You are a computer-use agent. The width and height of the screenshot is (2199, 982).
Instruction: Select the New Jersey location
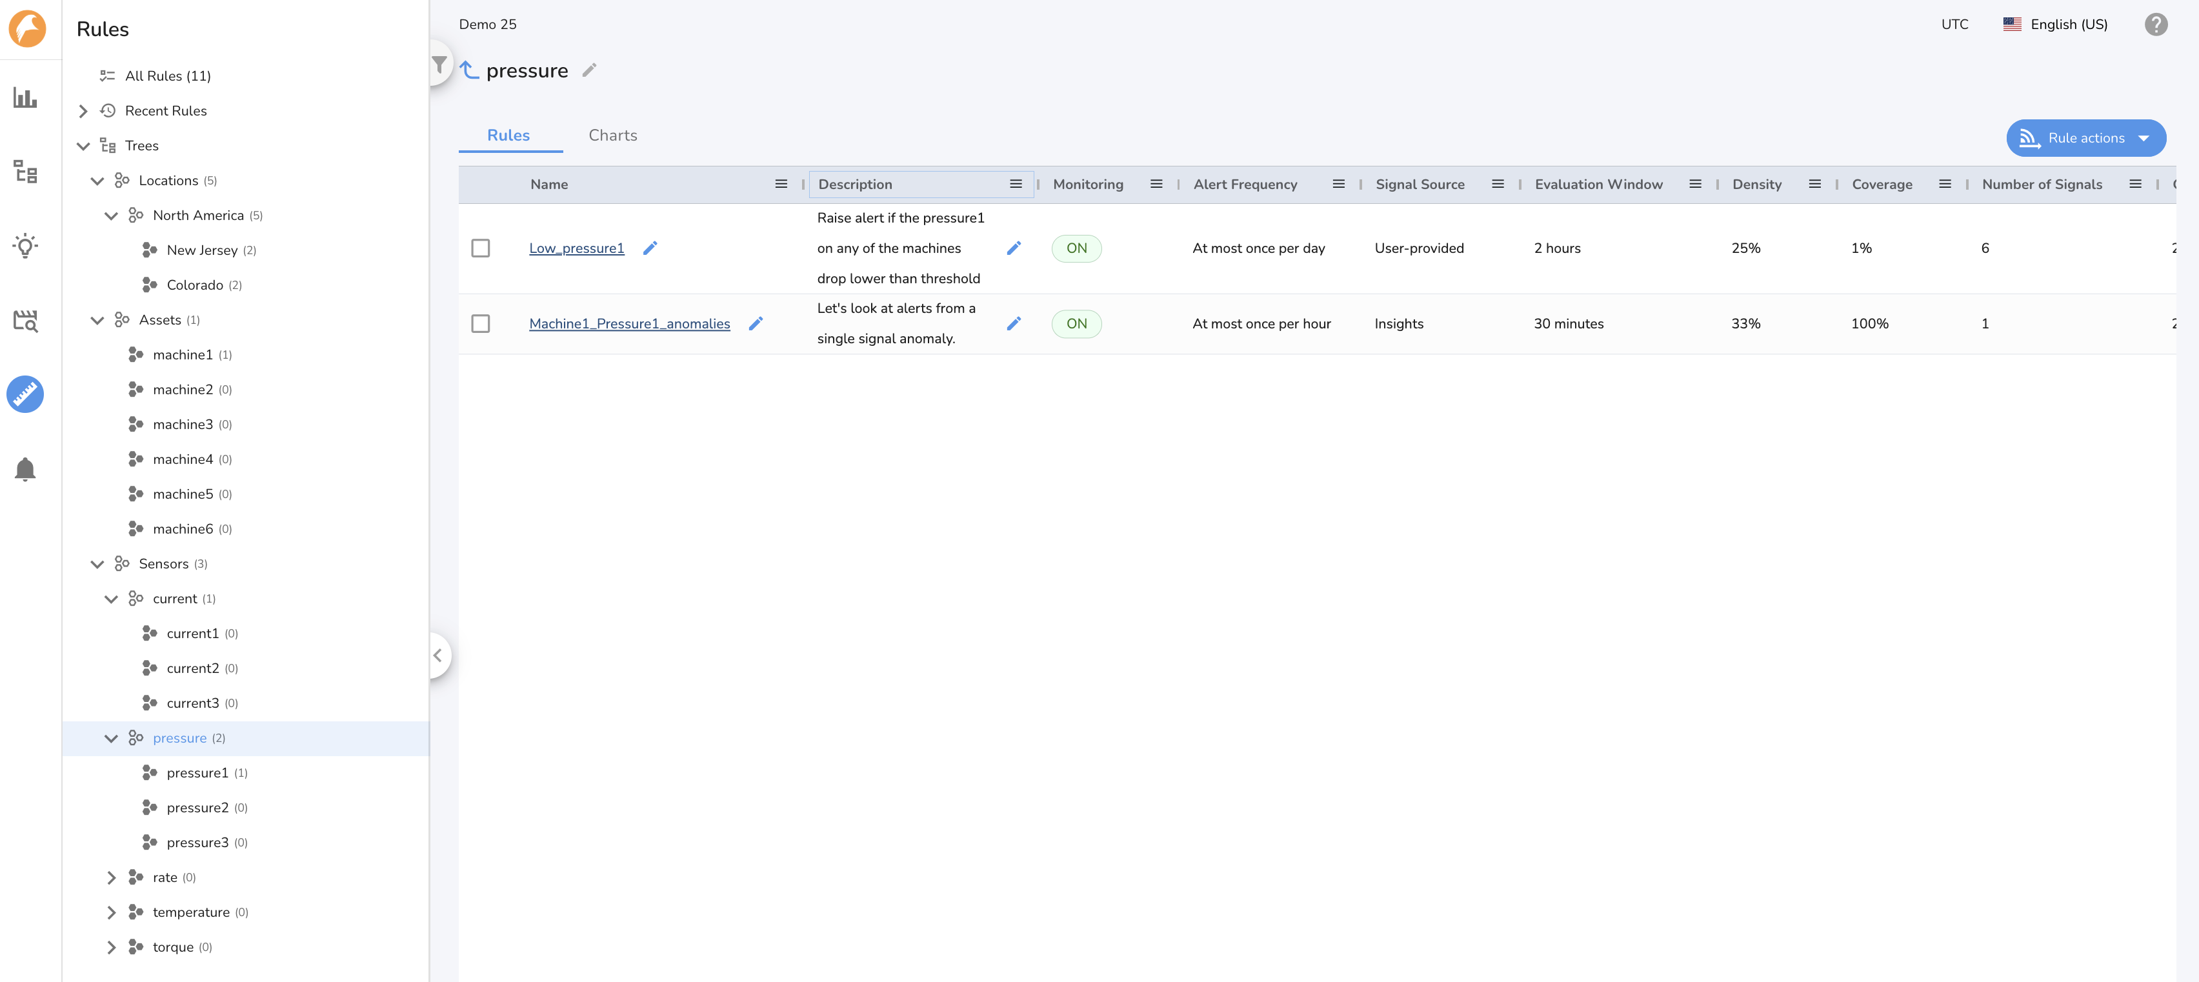[x=203, y=250]
